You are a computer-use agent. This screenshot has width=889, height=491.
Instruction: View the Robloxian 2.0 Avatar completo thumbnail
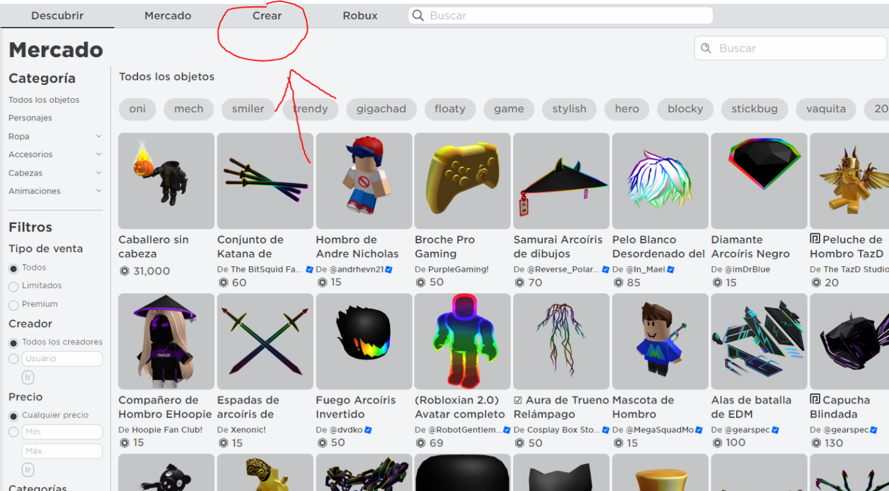point(463,342)
